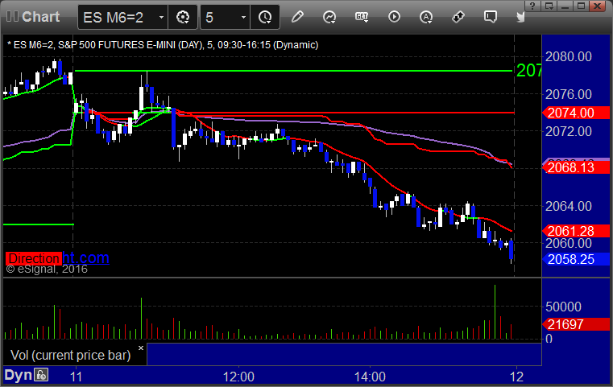The width and height of the screenshot is (613, 387).
Task: Click the ES M6=2 symbol field
Action: click(122, 17)
